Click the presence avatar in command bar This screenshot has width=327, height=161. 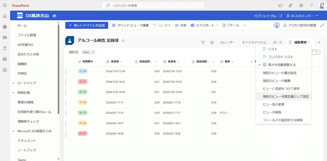pyautogui.click(x=277, y=25)
